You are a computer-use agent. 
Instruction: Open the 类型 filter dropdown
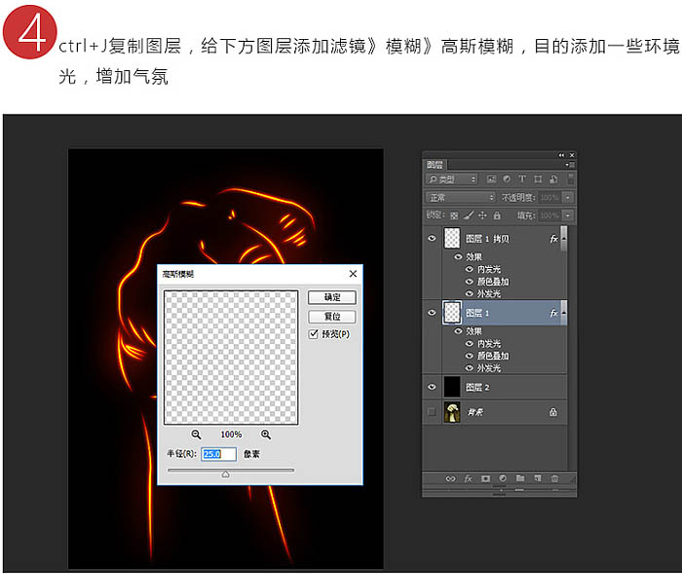(451, 179)
